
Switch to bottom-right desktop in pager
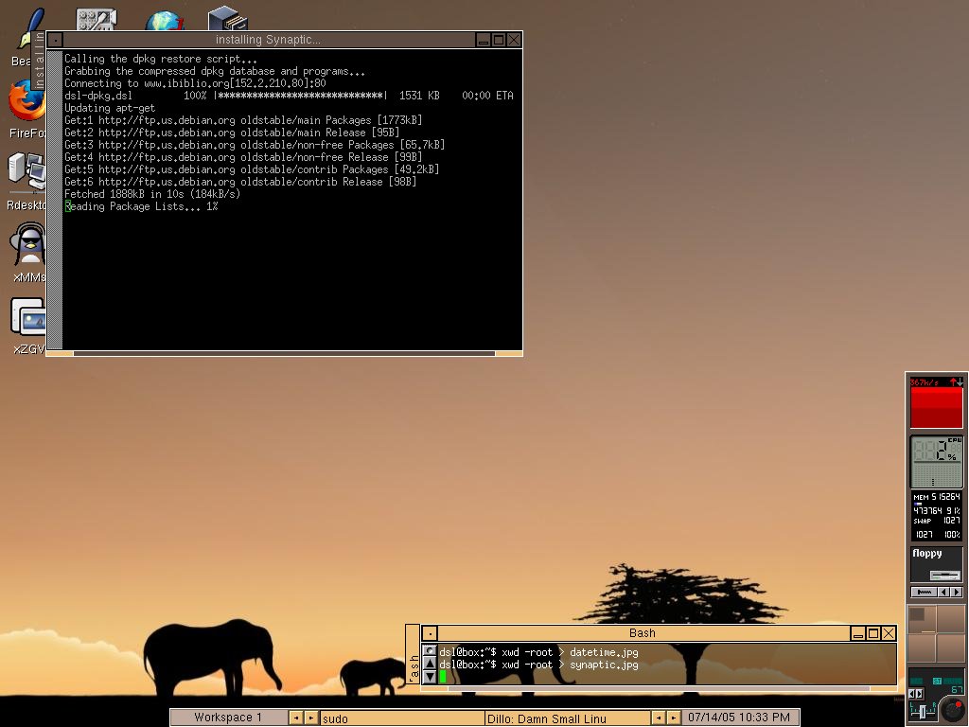tap(950, 647)
